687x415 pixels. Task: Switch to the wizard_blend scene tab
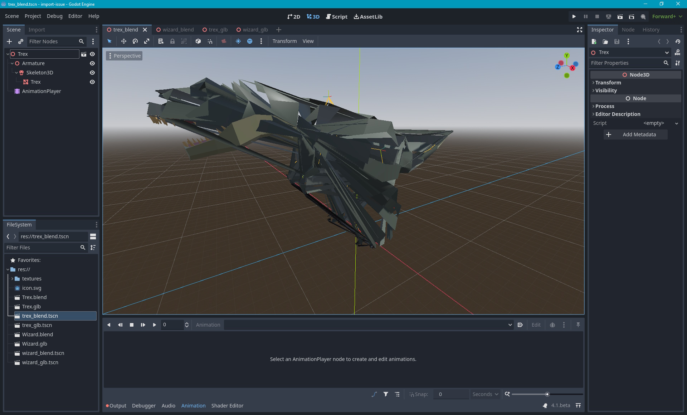[178, 30]
